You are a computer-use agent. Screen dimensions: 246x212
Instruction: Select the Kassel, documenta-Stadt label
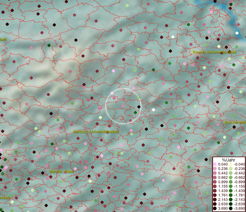[x=214, y=52]
